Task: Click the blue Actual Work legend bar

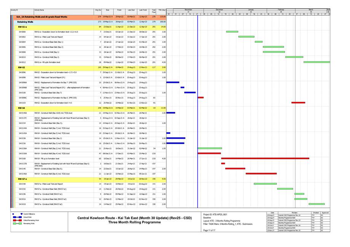Action: [18, 217]
